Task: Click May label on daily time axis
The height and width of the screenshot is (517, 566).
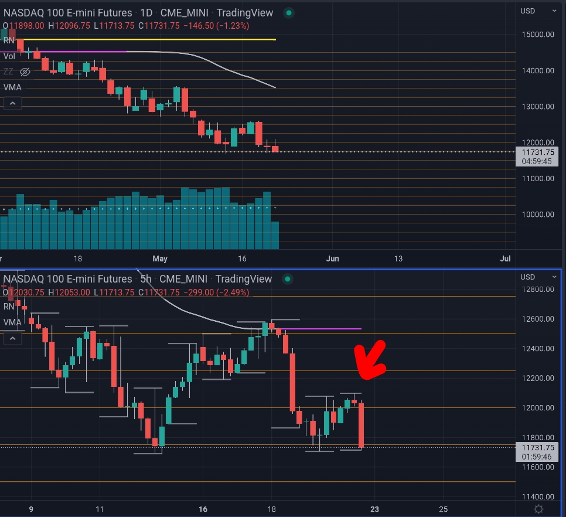Action: tap(160, 259)
